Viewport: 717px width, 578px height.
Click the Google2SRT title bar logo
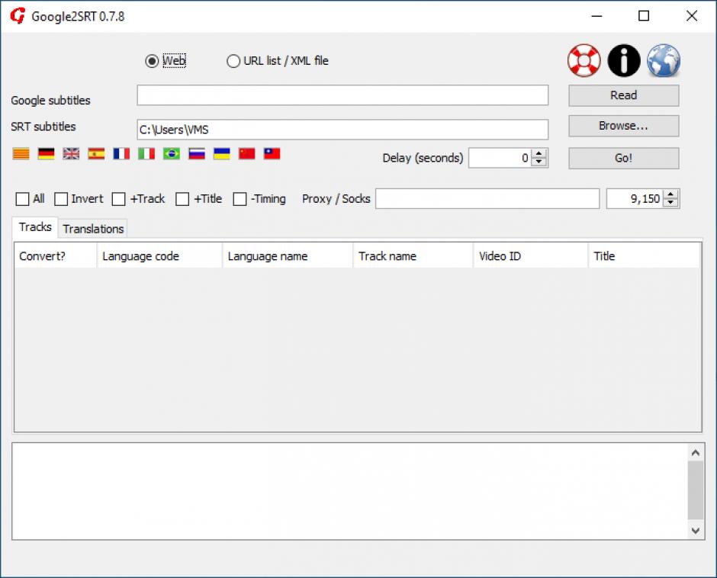point(18,16)
